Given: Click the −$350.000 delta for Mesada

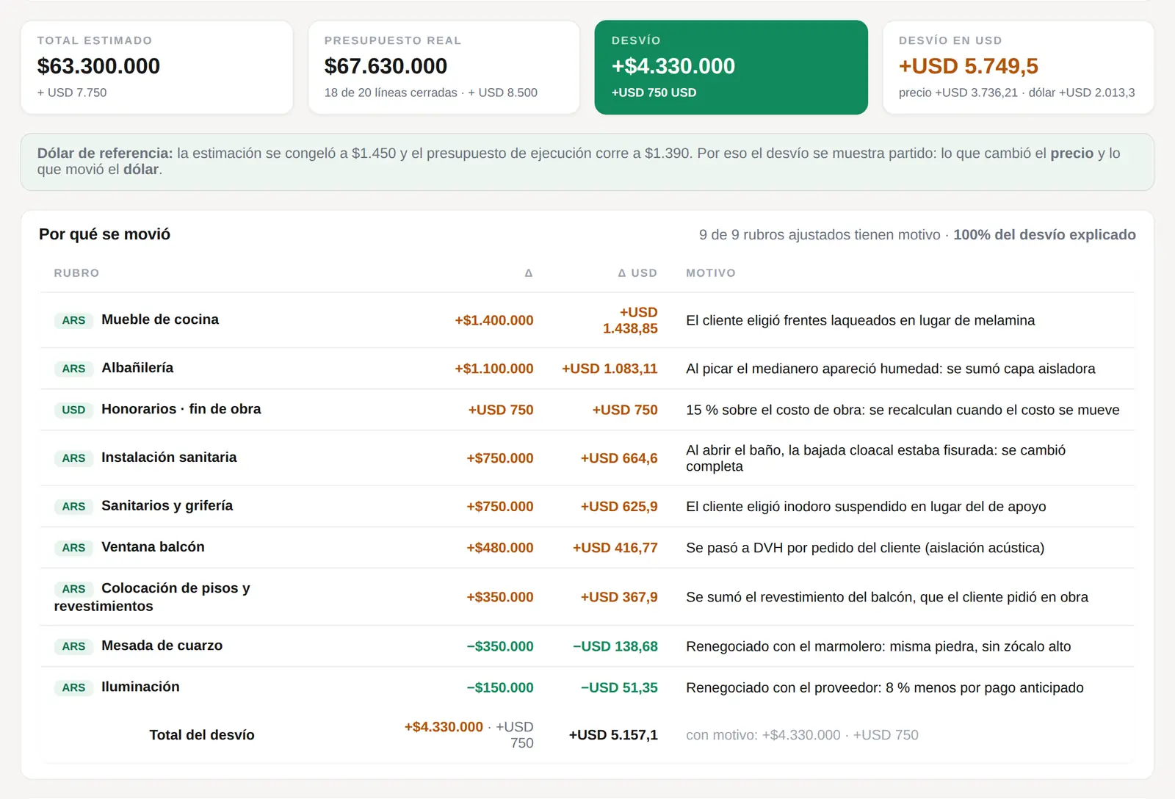Looking at the screenshot, I should 500,646.
